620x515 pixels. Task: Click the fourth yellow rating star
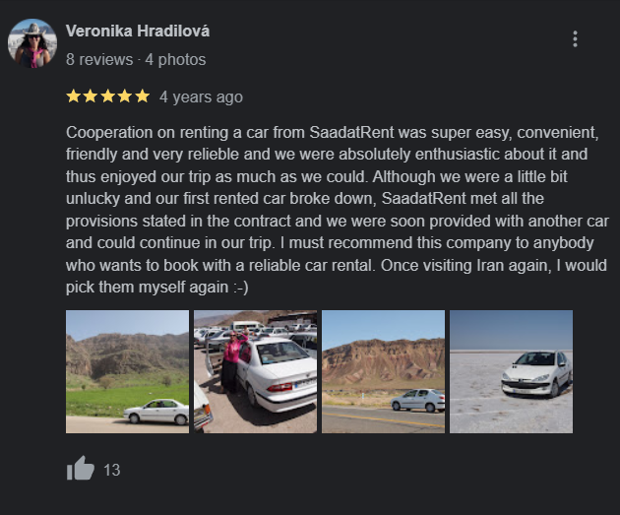tap(125, 97)
